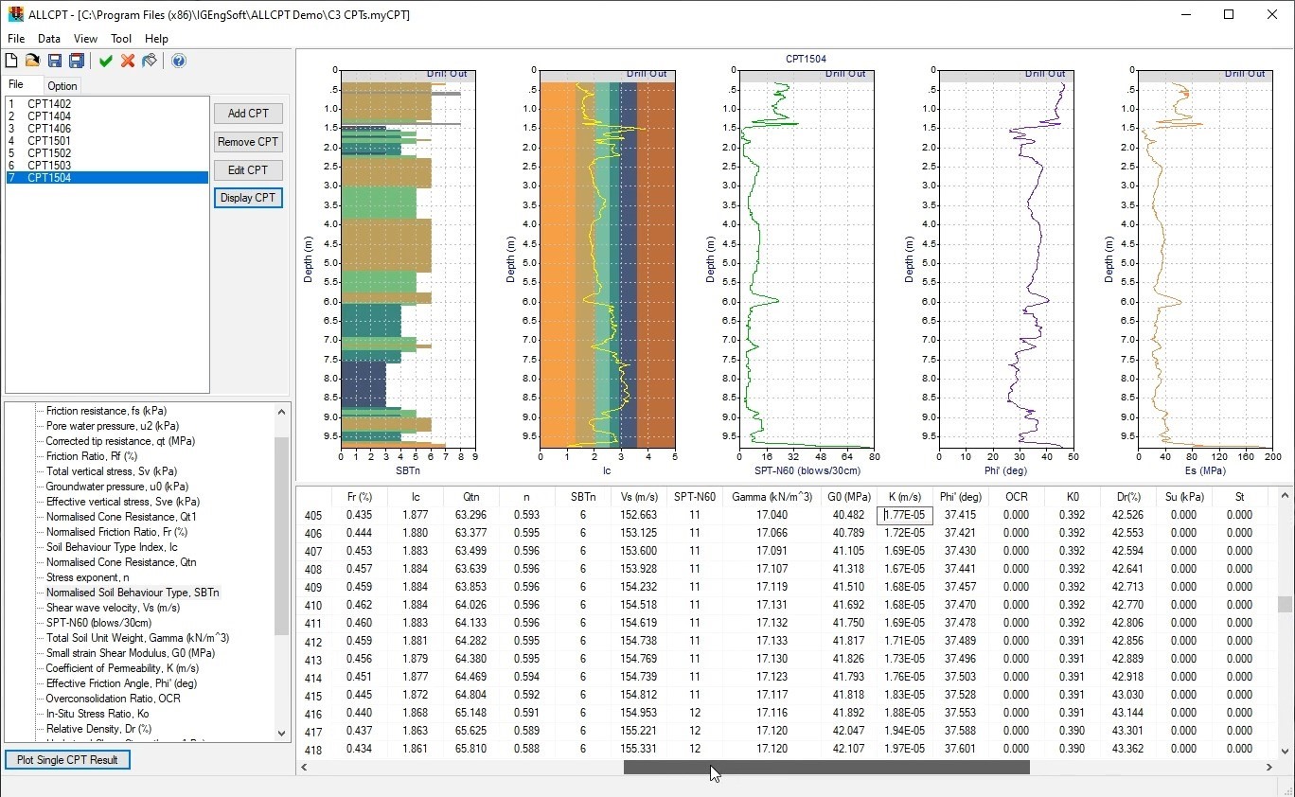
Task: Click the right arrow of the table's horizontal scrollbar
Action: 1268,768
